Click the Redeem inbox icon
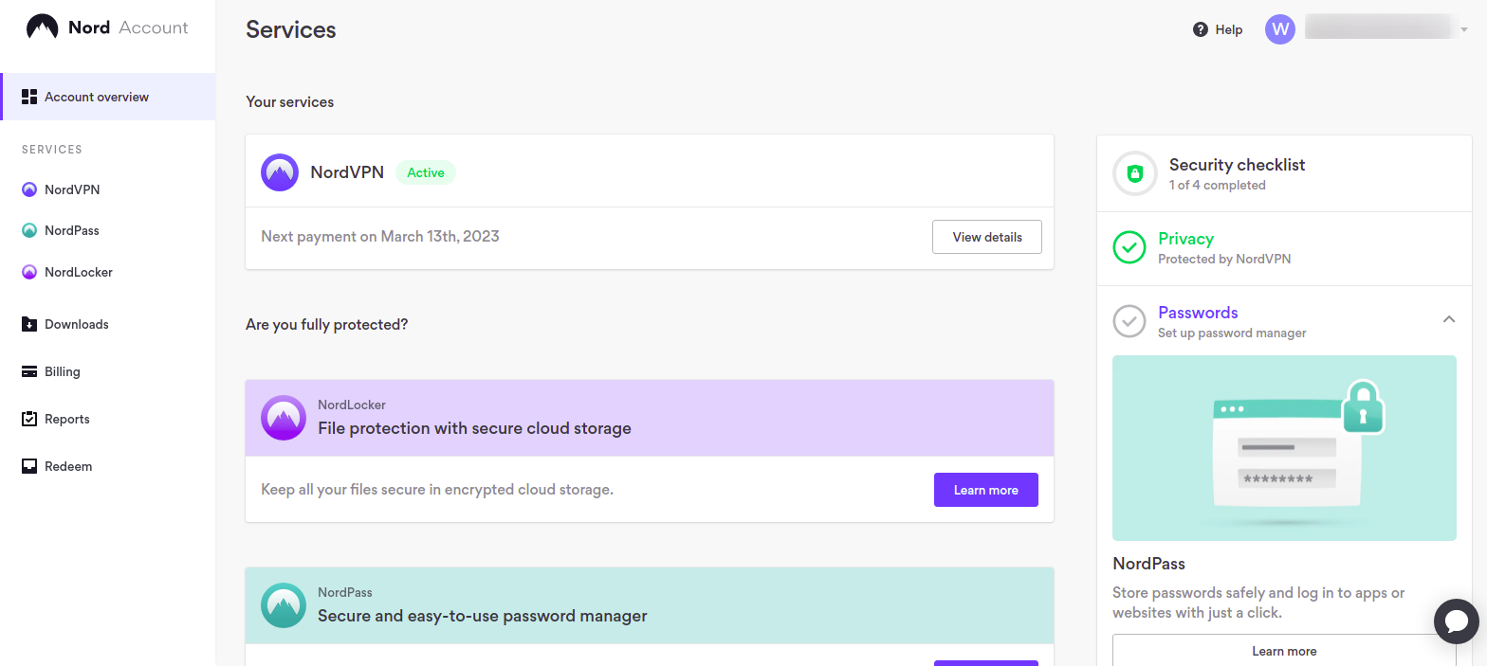The image size is (1487, 666). [29, 466]
